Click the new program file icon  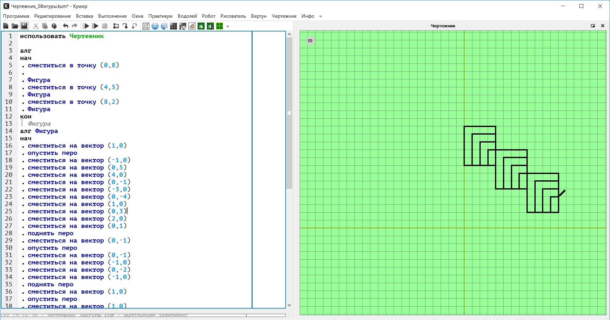[x=6, y=26]
